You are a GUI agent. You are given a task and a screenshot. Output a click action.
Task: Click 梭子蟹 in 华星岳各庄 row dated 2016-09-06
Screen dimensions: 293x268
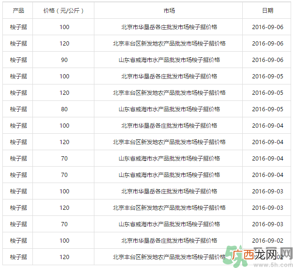click(18, 27)
